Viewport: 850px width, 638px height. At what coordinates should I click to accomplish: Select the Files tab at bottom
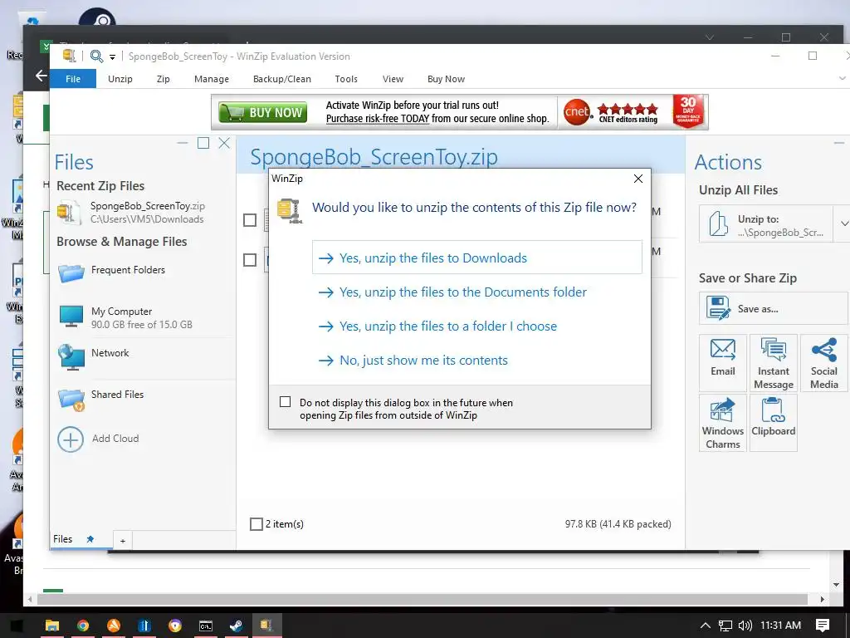pyautogui.click(x=63, y=538)
